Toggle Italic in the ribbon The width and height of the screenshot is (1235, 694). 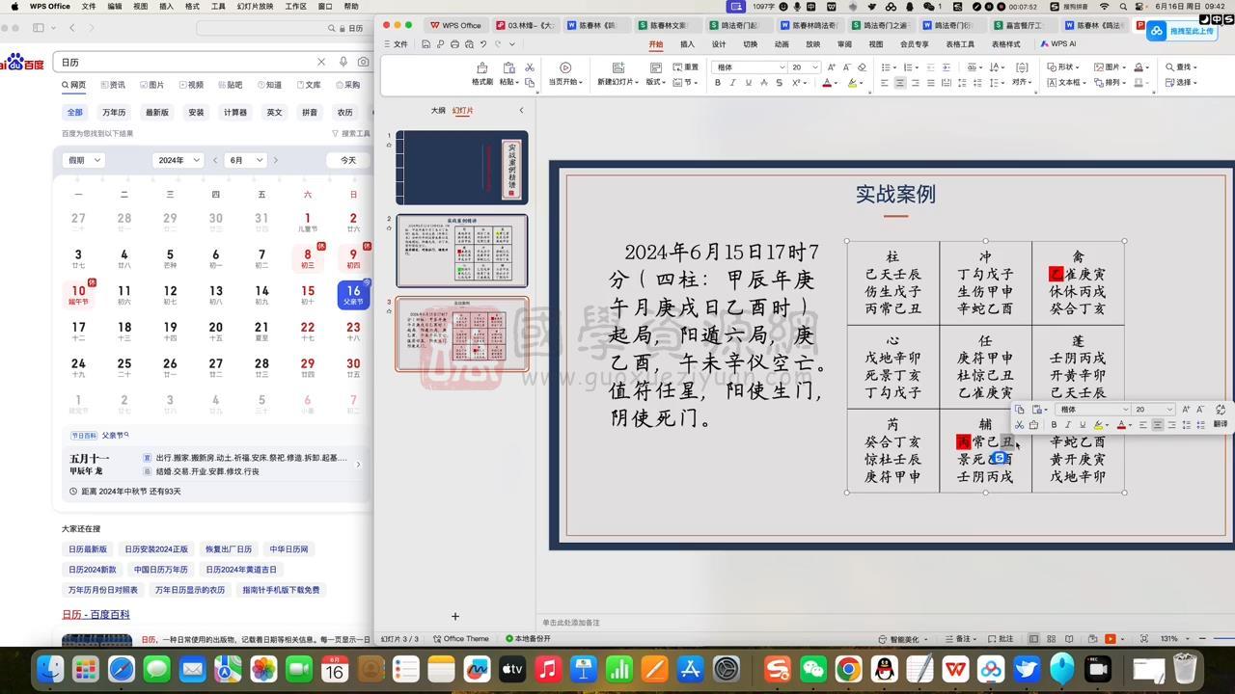732,83
